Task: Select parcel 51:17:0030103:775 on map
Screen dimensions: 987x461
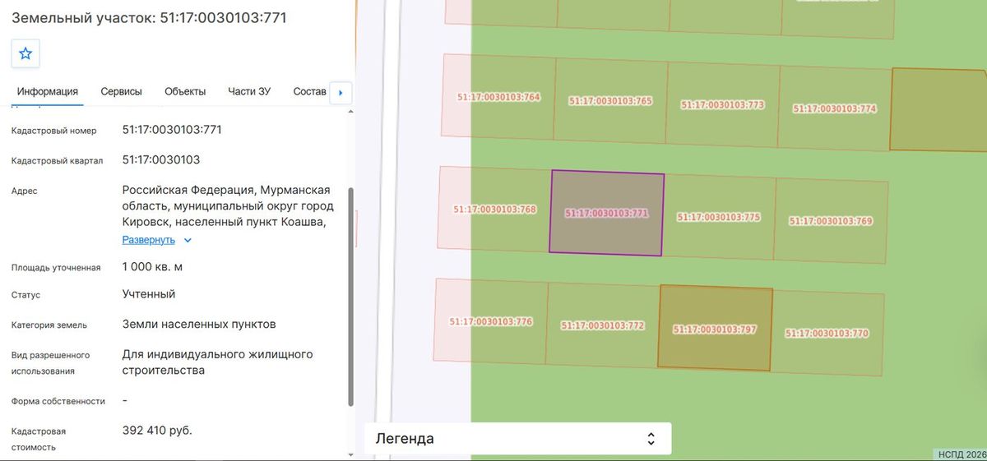Action: [x=718, y=217]
